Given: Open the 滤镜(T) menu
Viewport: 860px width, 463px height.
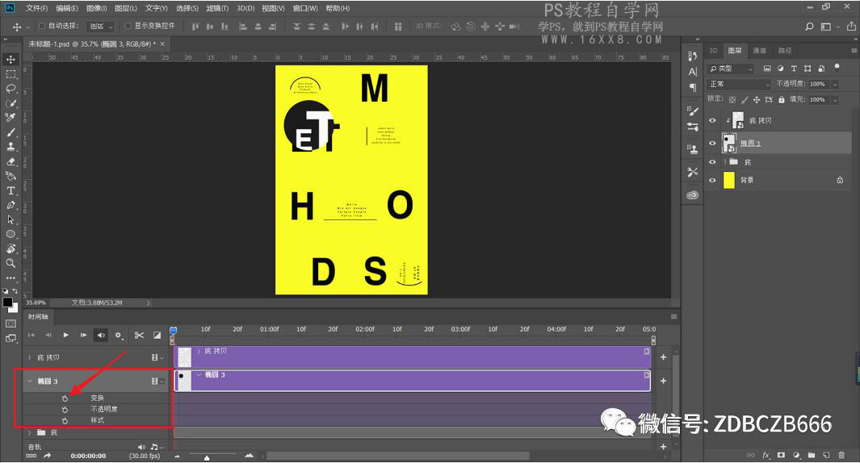Looking at the screenshot, I should [216, 8].
